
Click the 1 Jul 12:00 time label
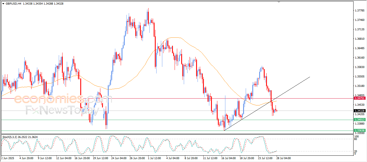pyautogui.click(x=155, y=158)
